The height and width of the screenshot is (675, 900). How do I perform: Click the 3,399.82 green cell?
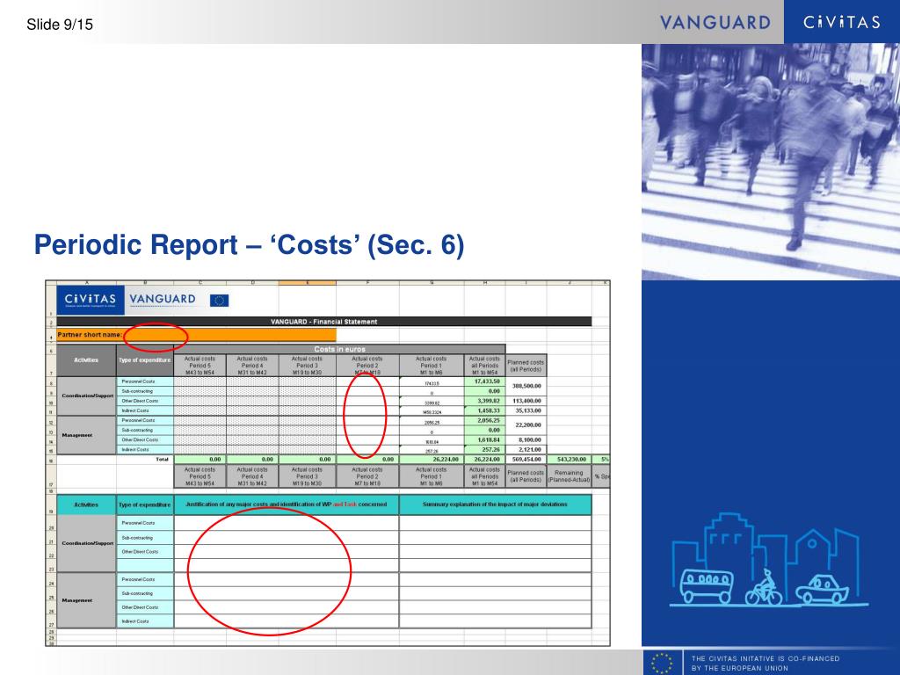tap(484, 401)
